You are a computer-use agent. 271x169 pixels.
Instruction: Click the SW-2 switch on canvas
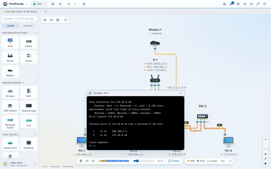click(x=202, y=116)
